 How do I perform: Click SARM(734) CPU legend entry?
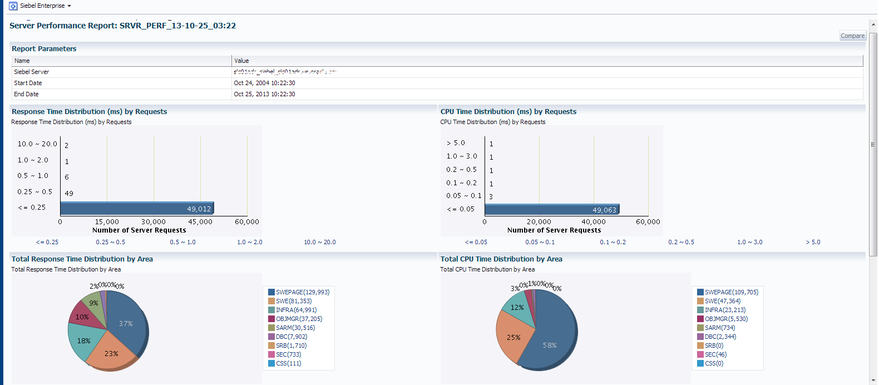(x=720, y=328)
